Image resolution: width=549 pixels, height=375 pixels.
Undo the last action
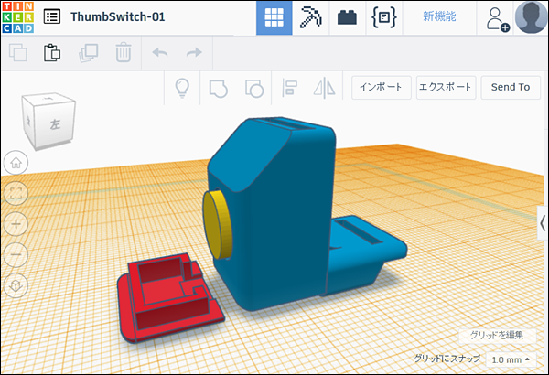(x=159, y=52)
